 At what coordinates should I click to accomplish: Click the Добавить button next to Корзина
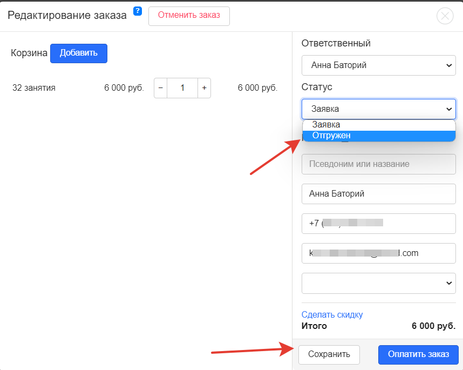[x=79, y=53]
